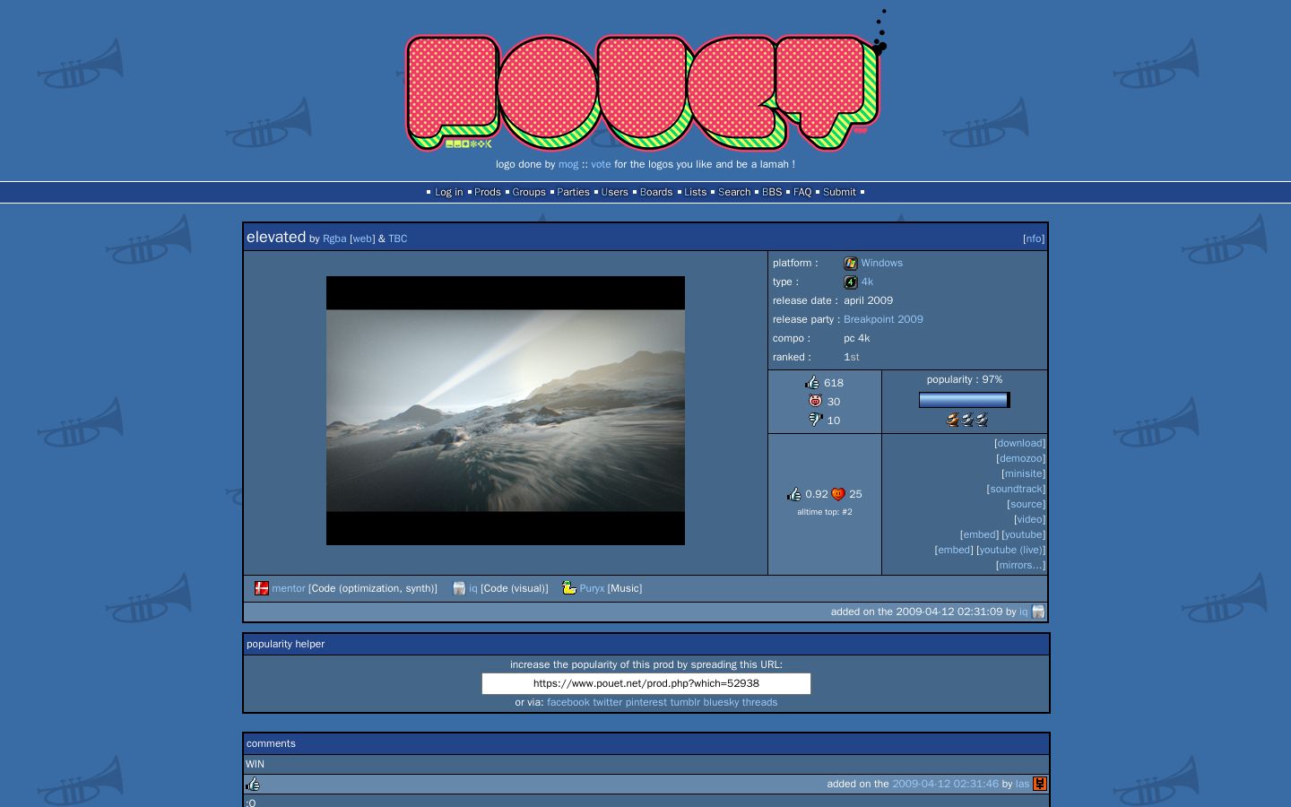
Task: Click Puryx's duck avatar icon
Action: coord(568,588)
